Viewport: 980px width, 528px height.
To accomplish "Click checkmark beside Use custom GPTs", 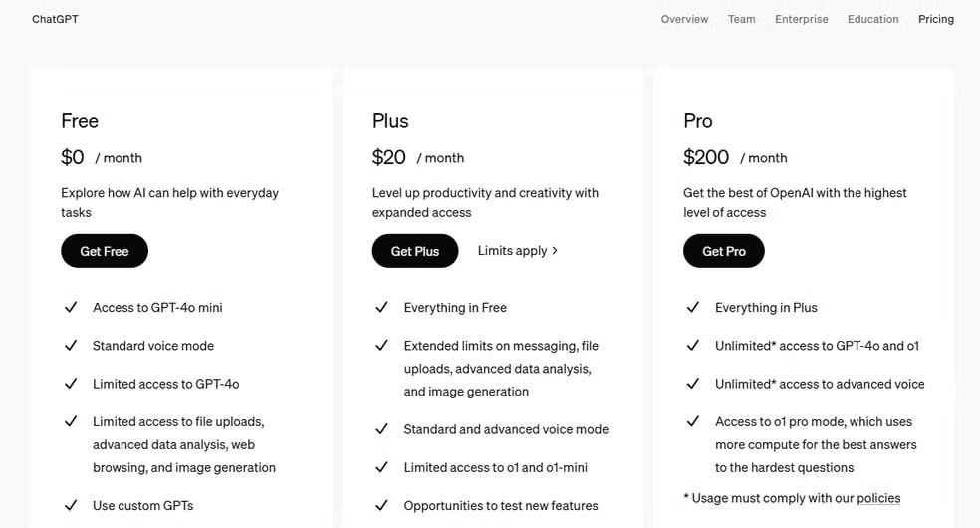I will coord(71,505).
